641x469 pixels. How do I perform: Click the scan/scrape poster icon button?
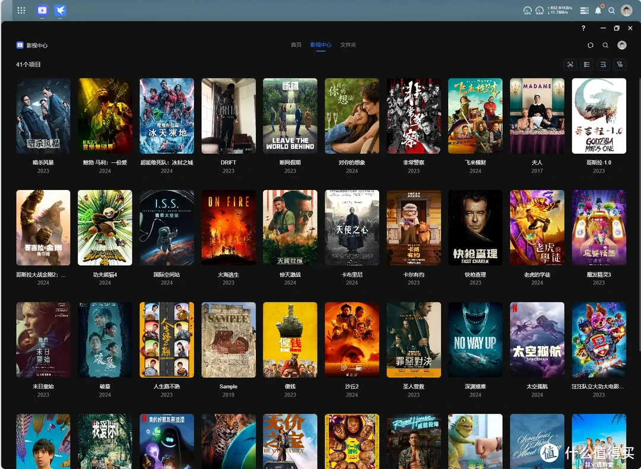click(570, 64)
